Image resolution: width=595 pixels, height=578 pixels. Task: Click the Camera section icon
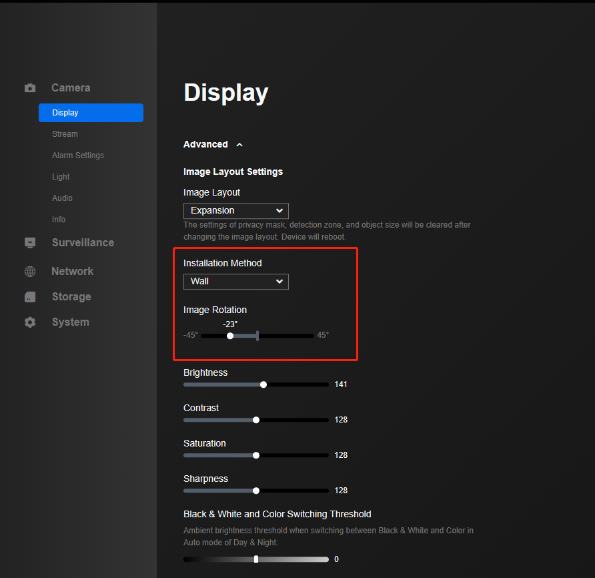pos(30,88)
